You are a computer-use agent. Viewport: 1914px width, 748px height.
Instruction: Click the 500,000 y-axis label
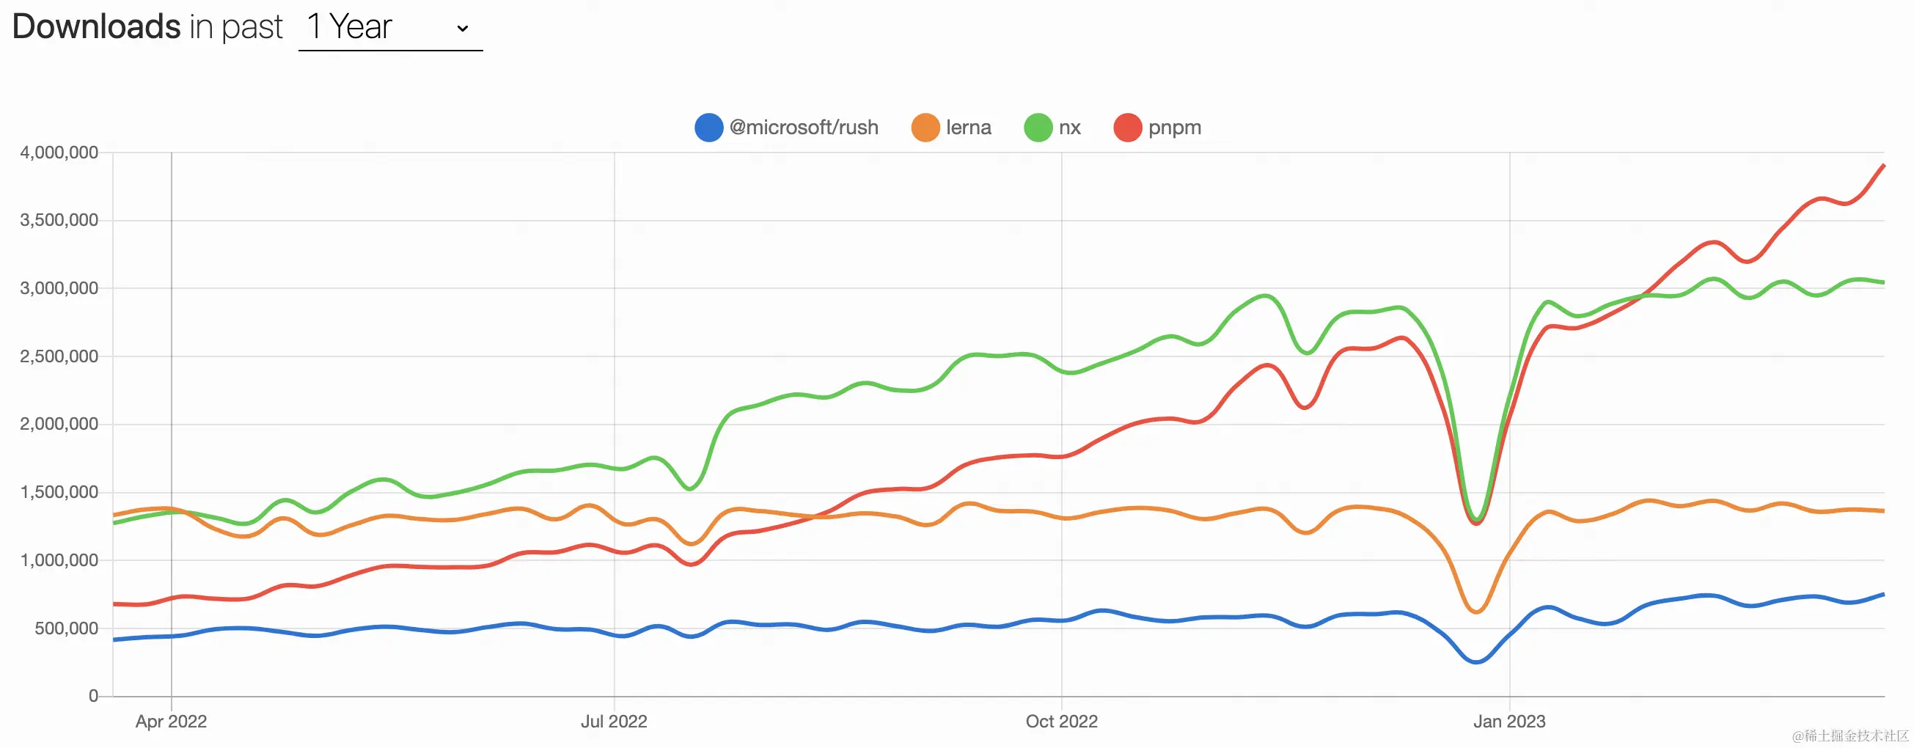point(66,628)
